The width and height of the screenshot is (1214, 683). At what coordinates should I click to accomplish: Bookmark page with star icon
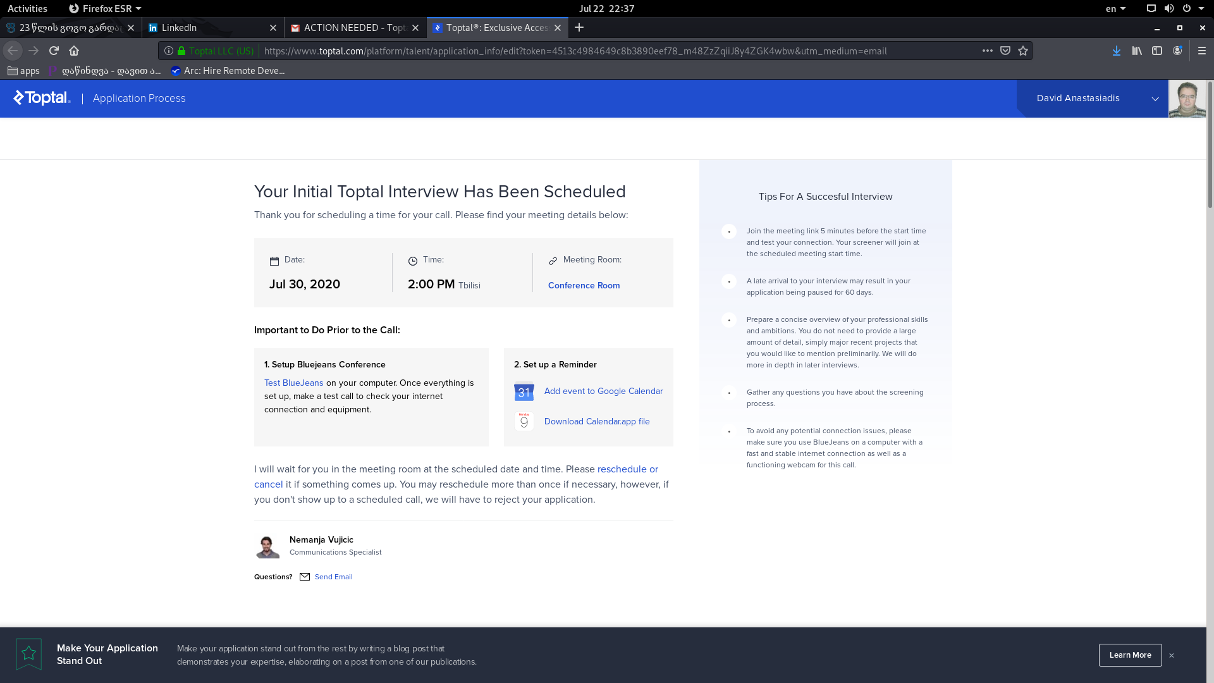coord(1023,51)
